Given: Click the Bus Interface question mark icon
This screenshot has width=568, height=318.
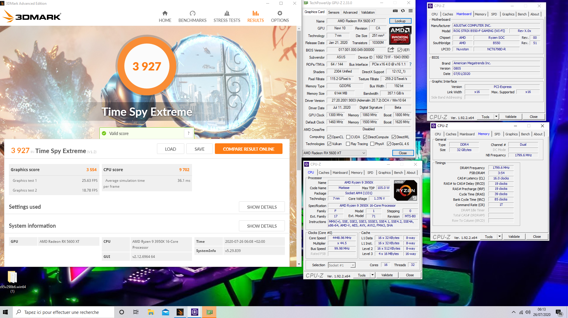Looking at the screenshot, I should click(410, 64).
